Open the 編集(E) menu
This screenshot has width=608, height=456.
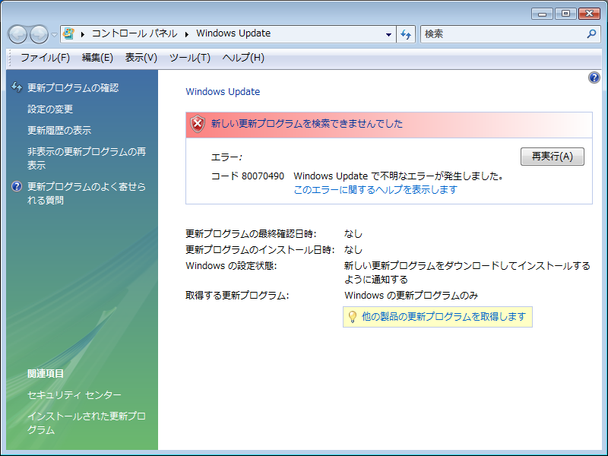(97, 58)
